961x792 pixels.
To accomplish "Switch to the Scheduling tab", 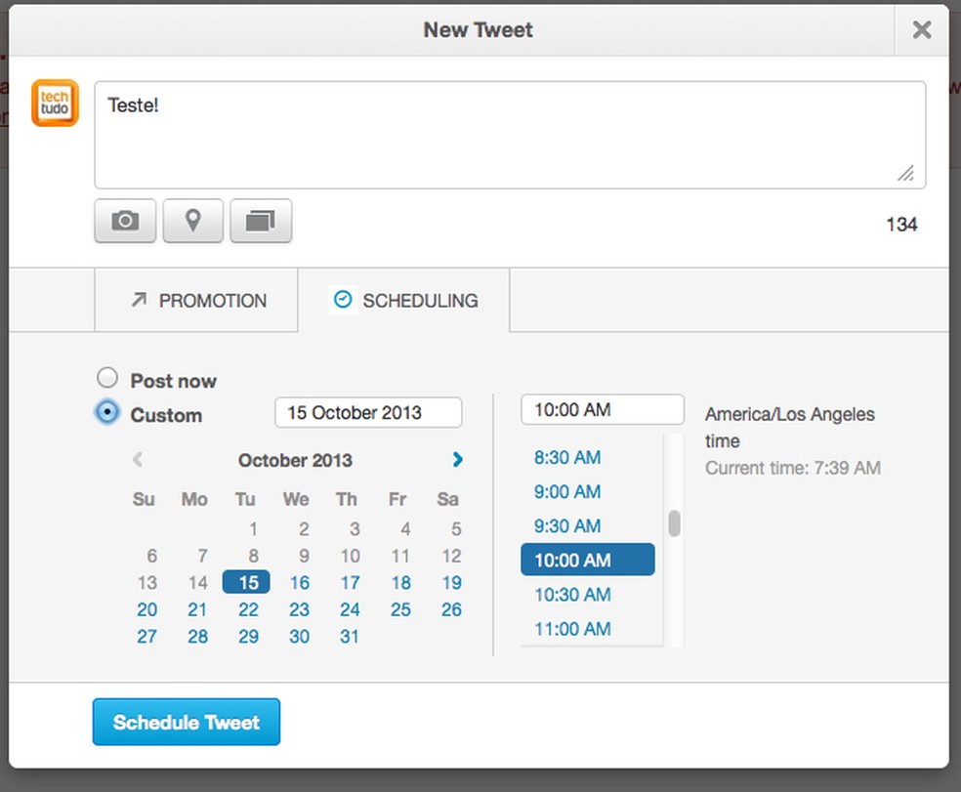I will pyautogui.click(x=406, y=300).
